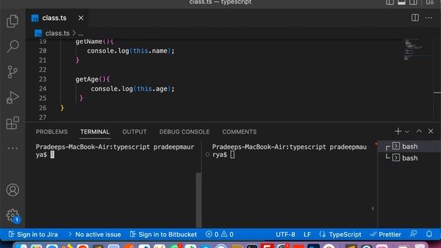Open the terminal launch profile dropdown
441x248 pixels.
[x=407, y=132]
